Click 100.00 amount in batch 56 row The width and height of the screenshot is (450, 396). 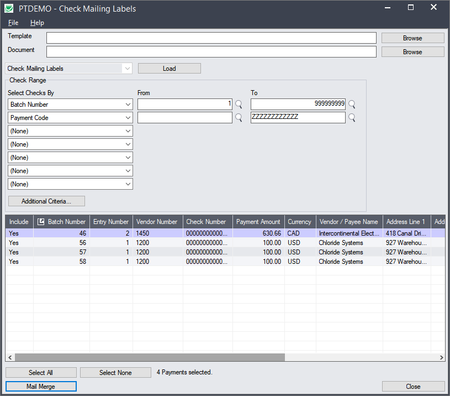coord(258,243)
